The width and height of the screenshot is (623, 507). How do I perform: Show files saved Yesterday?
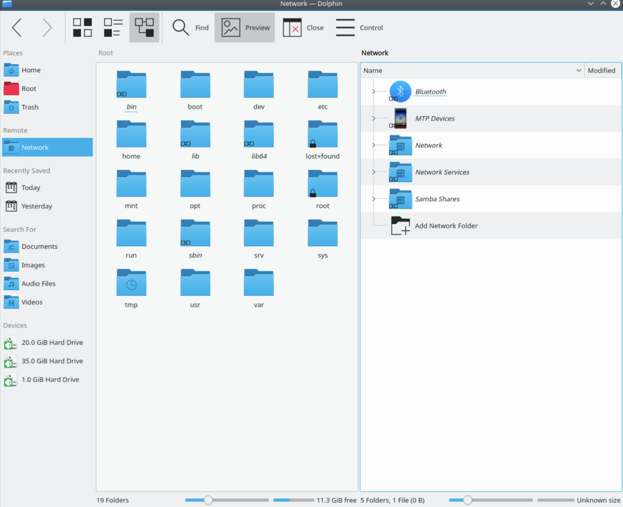coord(47,207)
